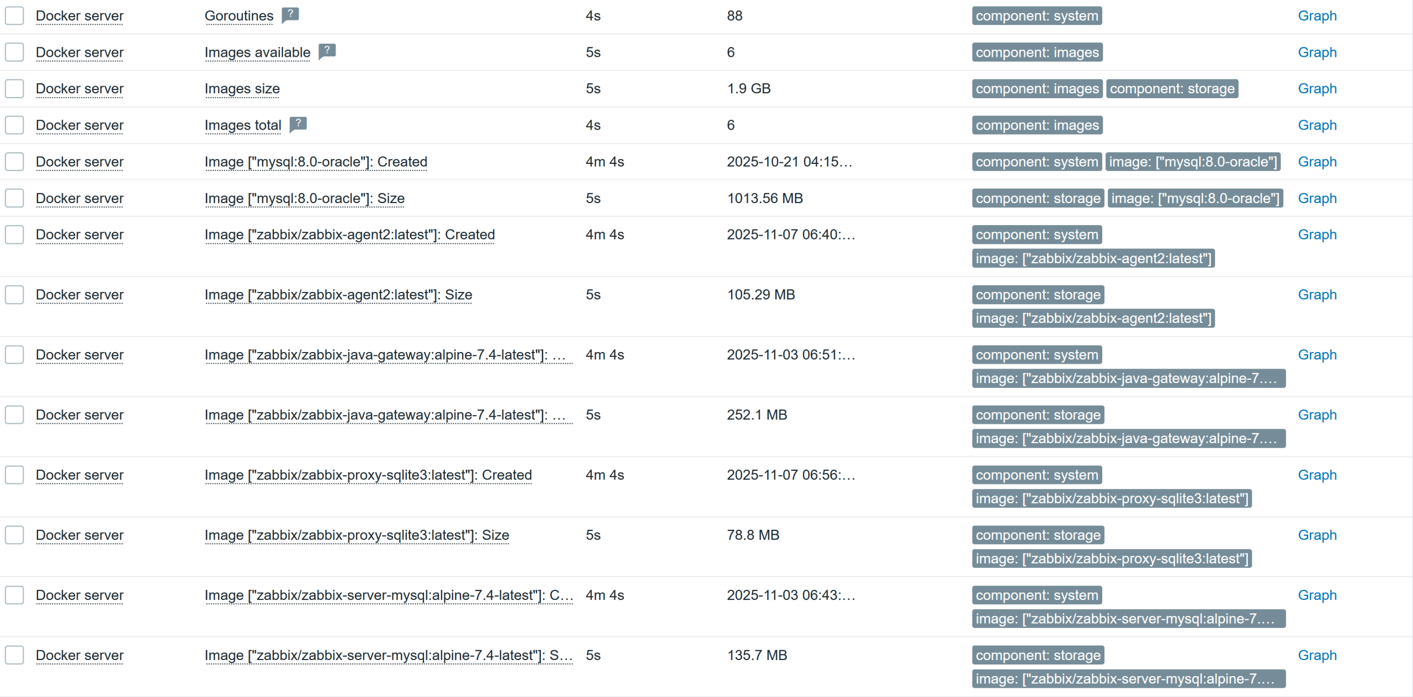Click help icon beside Images available
This screenshot has height=697, width=1413.
pos(327,51)
